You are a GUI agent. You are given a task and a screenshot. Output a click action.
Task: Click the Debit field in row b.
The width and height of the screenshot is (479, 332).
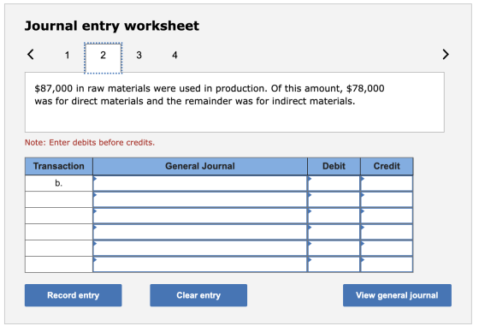coord(334,183)
